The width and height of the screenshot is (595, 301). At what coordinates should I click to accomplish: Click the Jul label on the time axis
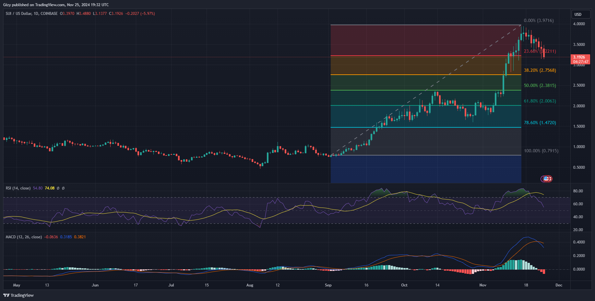(x=171, y=285)
